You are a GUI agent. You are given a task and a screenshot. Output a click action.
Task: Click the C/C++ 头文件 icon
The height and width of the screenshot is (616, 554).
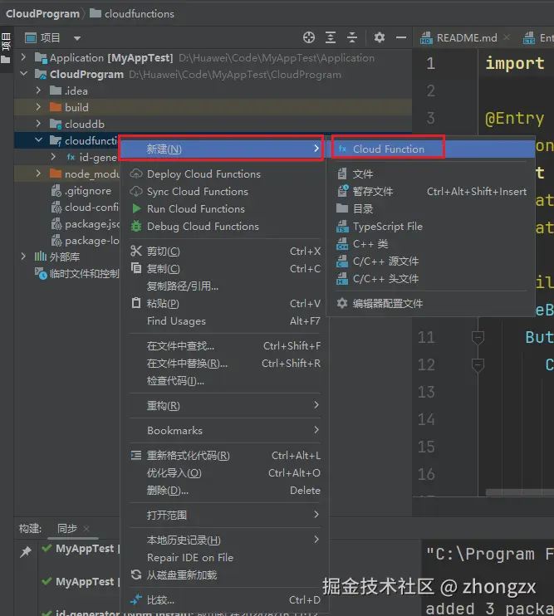click(342, 279)
